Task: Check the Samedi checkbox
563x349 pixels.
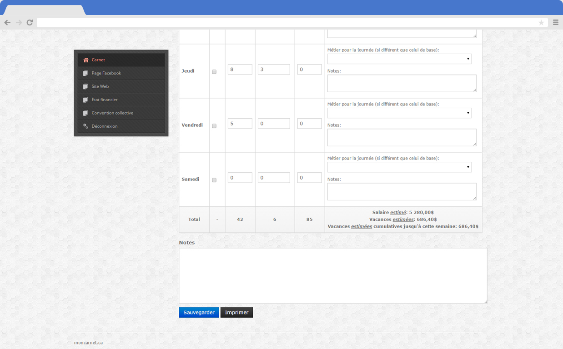Action: click(214, 180)
